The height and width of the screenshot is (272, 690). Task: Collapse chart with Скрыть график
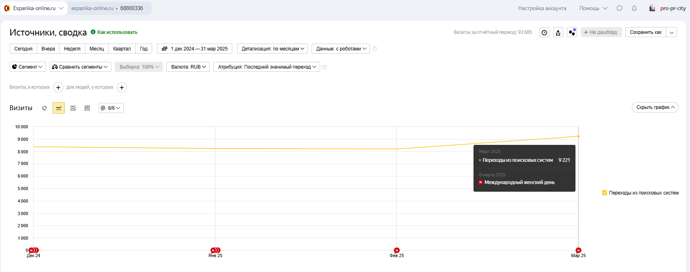tap(655, 107)
